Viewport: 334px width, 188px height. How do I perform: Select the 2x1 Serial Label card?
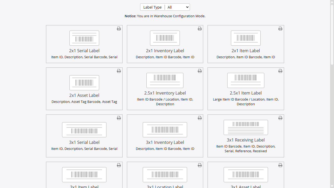tap(84, 44)
